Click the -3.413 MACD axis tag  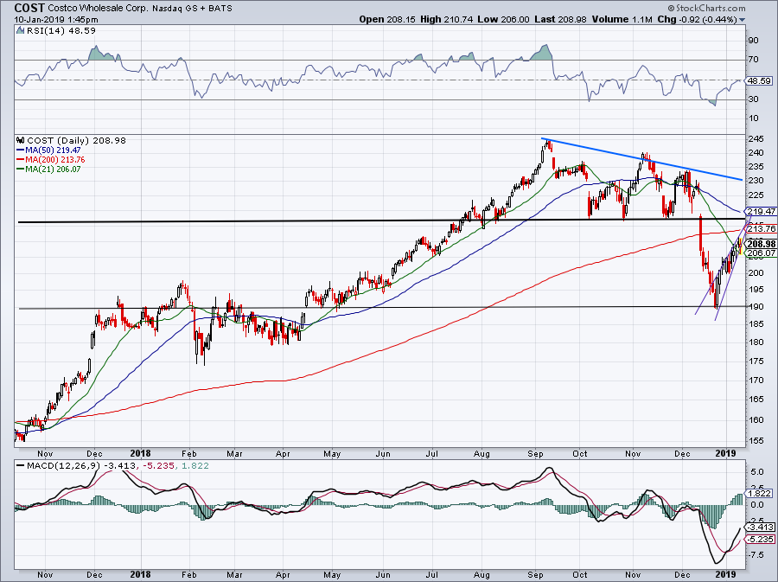pyautogui.click(x=760, y=527)
